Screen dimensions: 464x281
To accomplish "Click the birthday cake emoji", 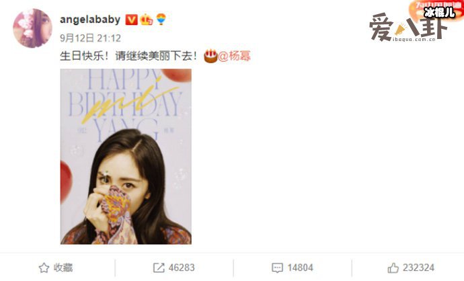I will (x=210, y=56).
